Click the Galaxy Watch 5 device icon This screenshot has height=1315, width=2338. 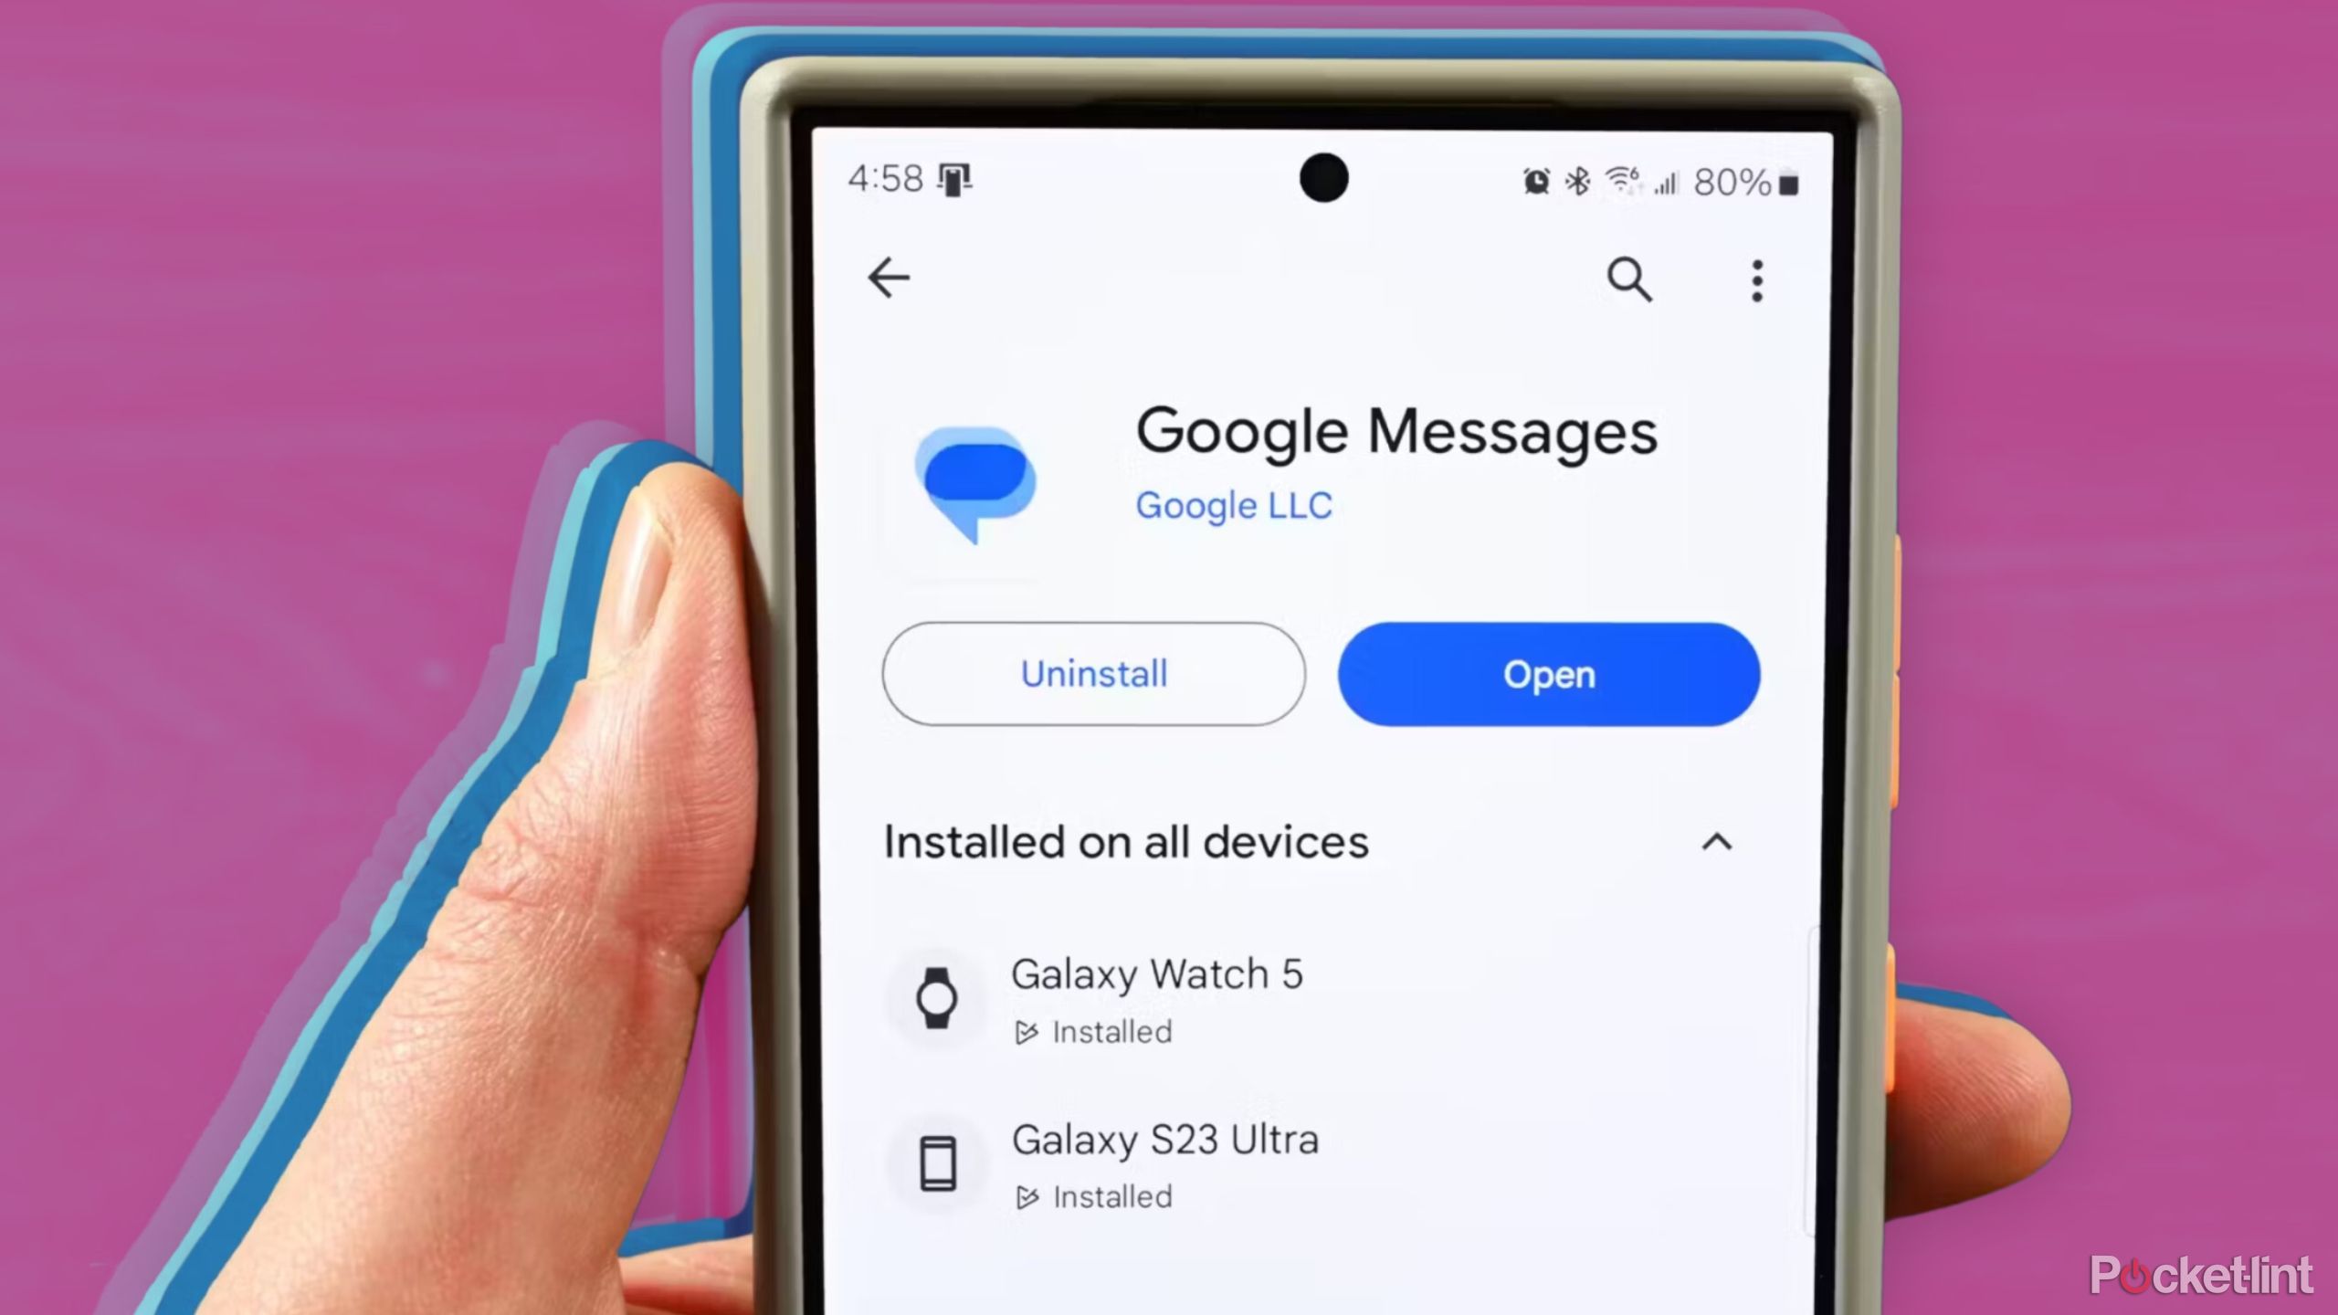(x=934, y=997)
